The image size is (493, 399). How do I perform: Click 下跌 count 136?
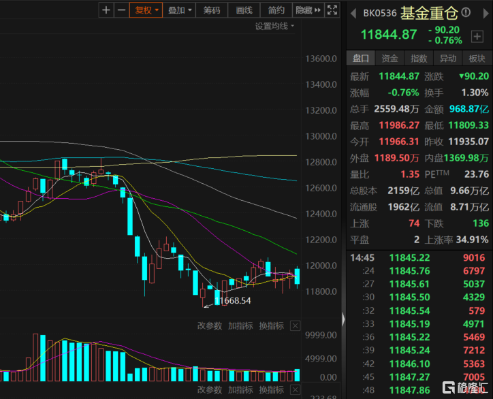click(481, 223)
